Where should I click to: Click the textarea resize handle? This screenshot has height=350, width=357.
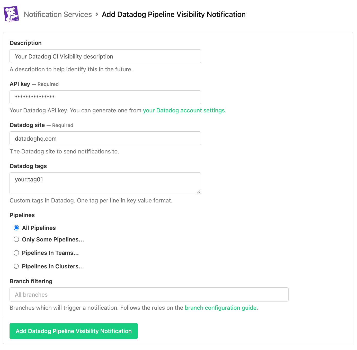(x=199, y=192)
